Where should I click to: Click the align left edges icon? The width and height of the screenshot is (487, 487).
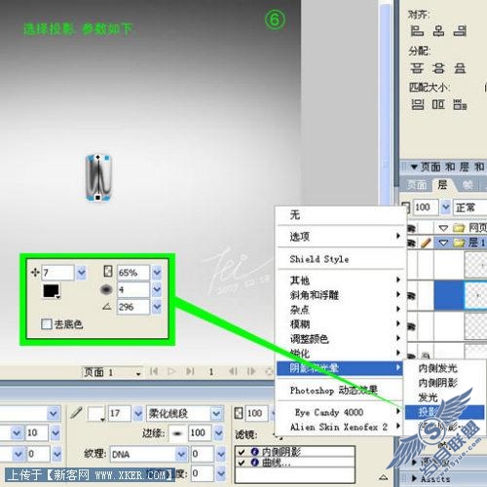coord(417,31)
